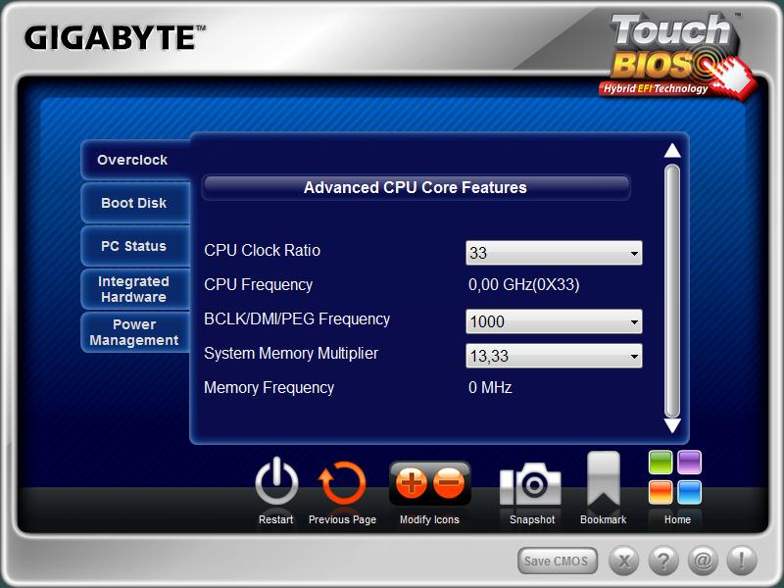Go to Home via colored squares icon
Screen dimensions: 784x588
pos(675,477)
